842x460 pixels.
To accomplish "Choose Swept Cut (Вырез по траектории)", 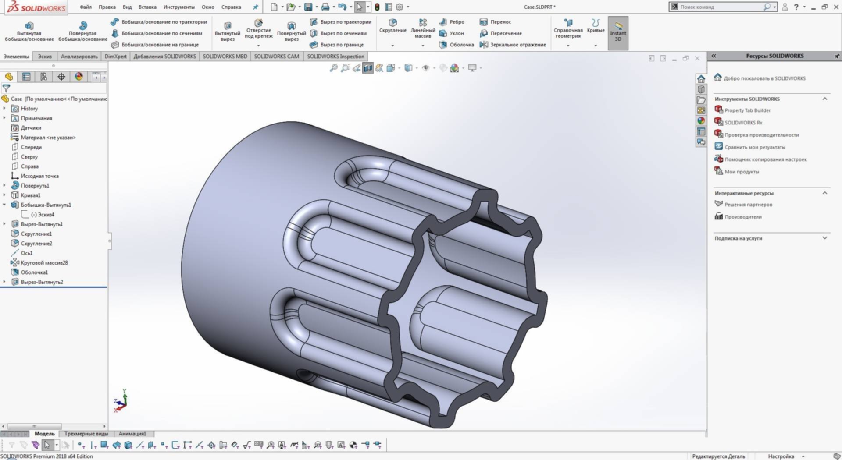I will tap(340, 21).
